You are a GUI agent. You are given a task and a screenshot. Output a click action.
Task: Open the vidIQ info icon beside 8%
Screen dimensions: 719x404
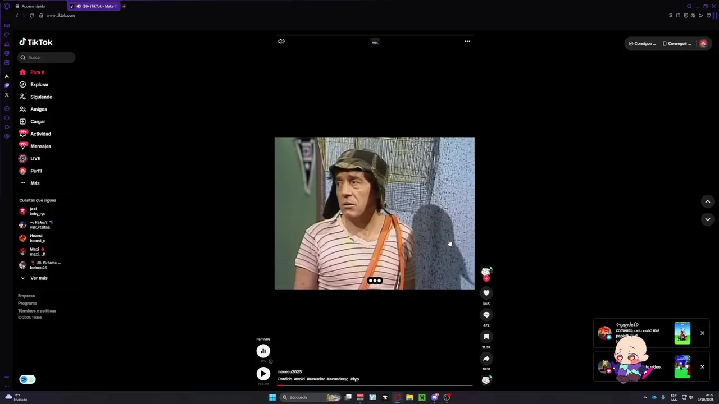pos(271,361)
